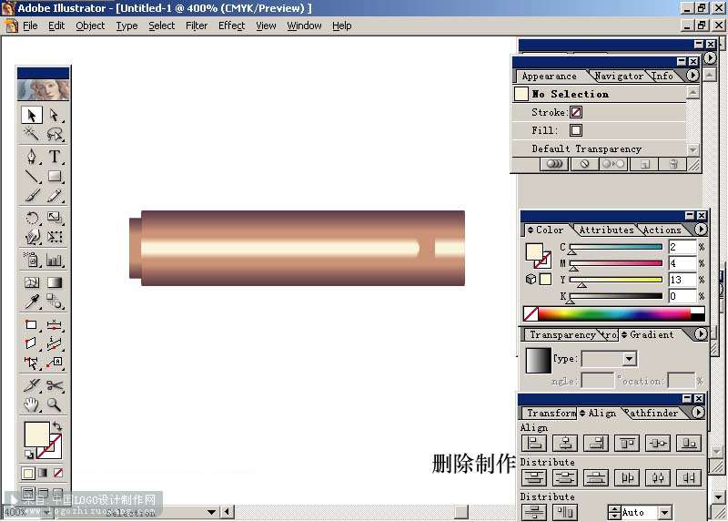
Task: Select the Pen tool
Action: [x=32, y=156]
